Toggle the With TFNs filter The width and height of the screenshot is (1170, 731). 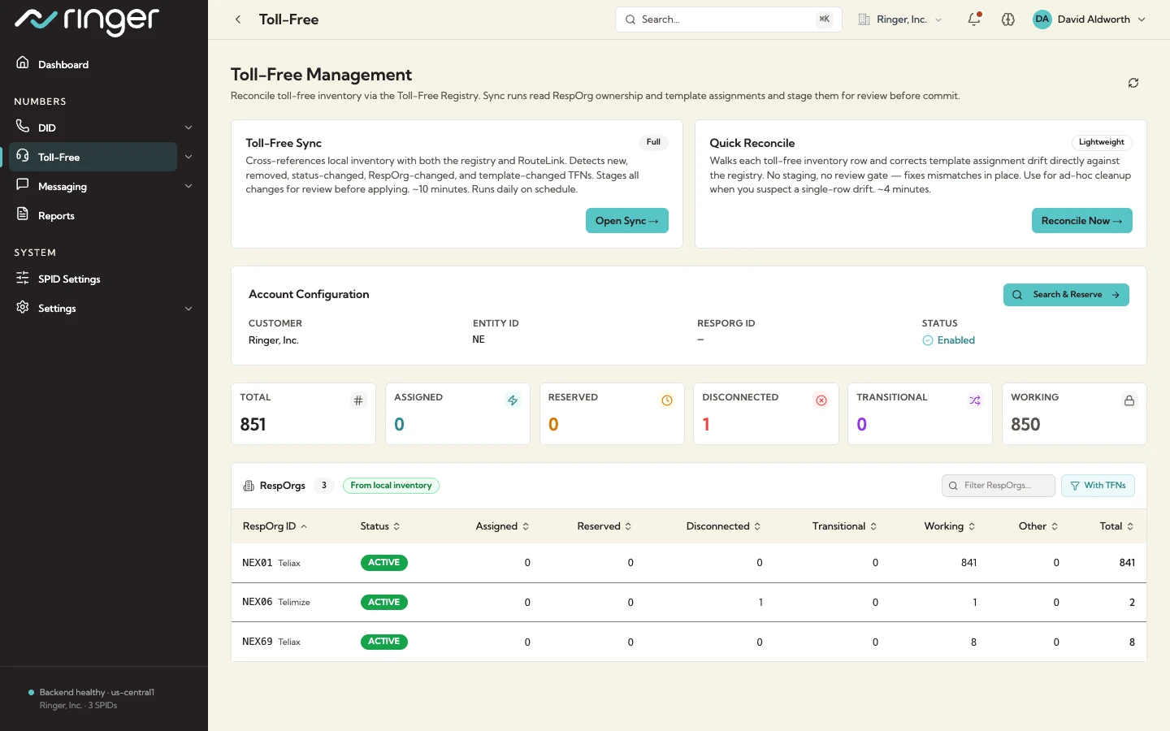[1098, 486]
